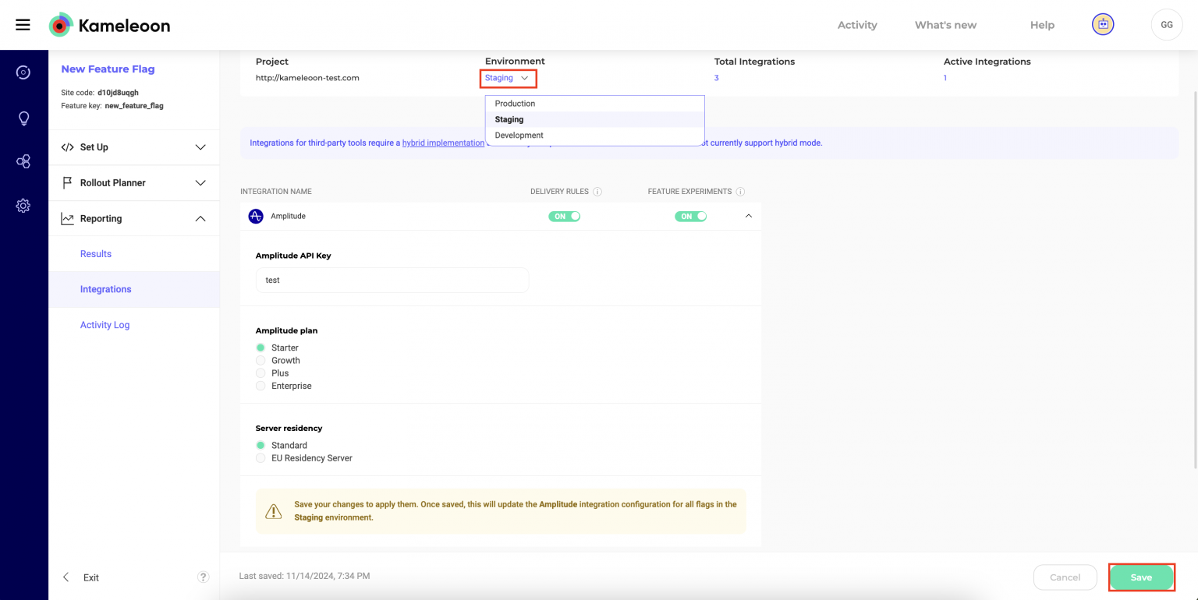Click the lightbulb icon in sidebar
This screenshot has width=1198, height=600.
coord(23,118)
